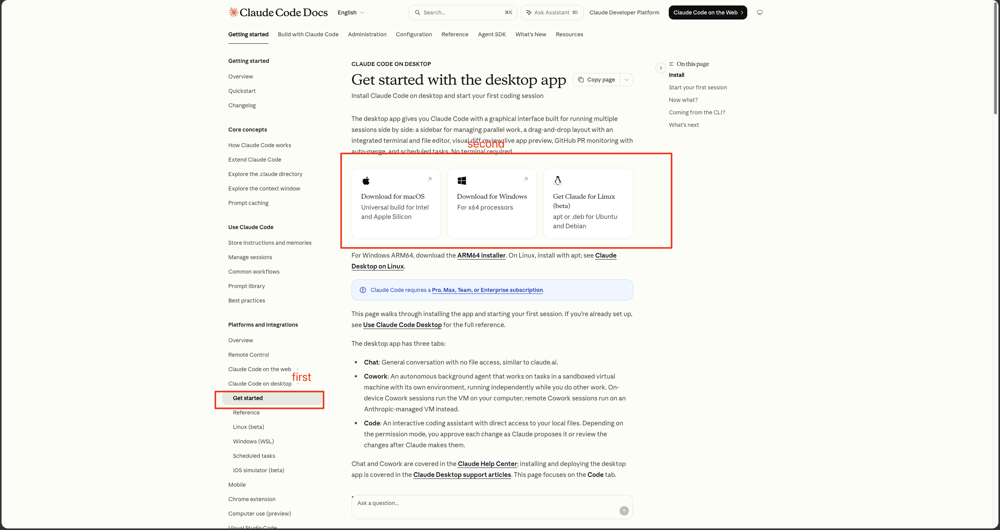Click the external arrow on macOS card
This screenshot has width=1000, height=530.
click(430, 179)
